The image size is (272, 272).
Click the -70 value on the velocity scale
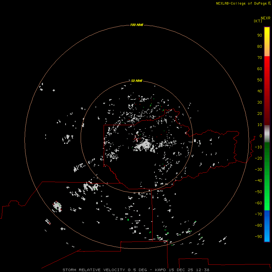[x=258, y=214]
